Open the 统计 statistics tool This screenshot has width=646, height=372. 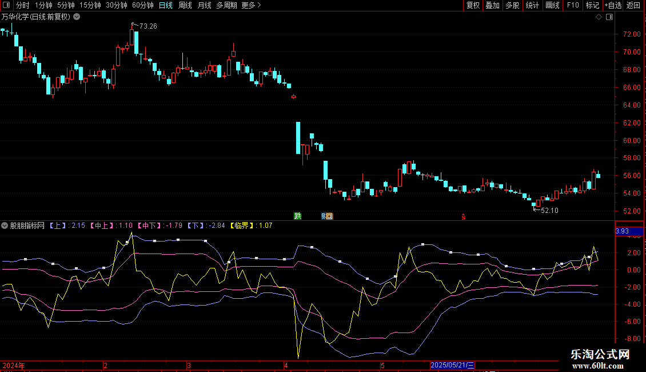(x=532, y=5)
